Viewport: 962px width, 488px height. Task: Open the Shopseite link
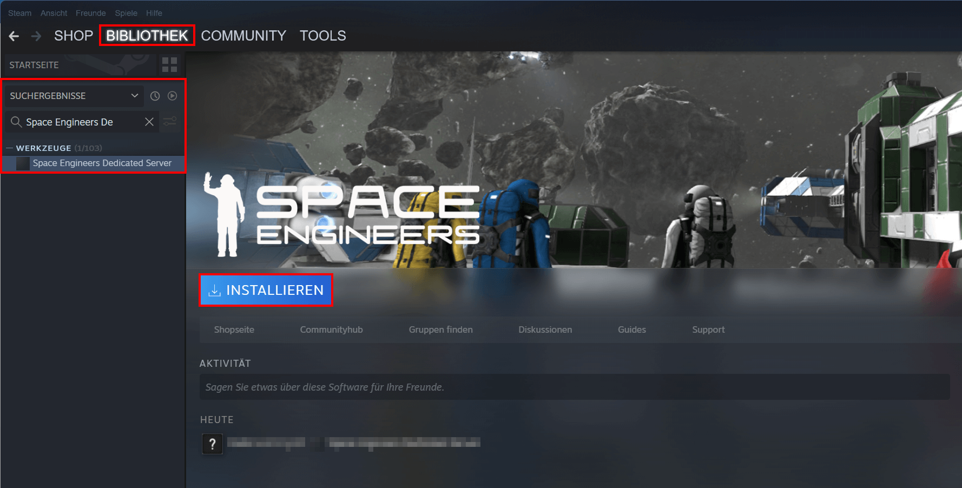coord(234,329)
